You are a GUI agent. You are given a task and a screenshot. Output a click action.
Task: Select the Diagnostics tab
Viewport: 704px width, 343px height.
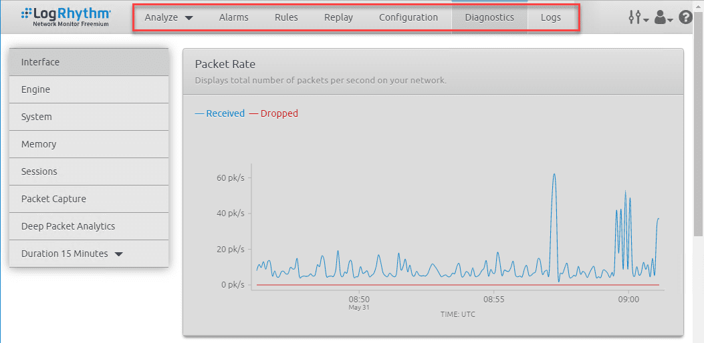(x=489, y=17)
